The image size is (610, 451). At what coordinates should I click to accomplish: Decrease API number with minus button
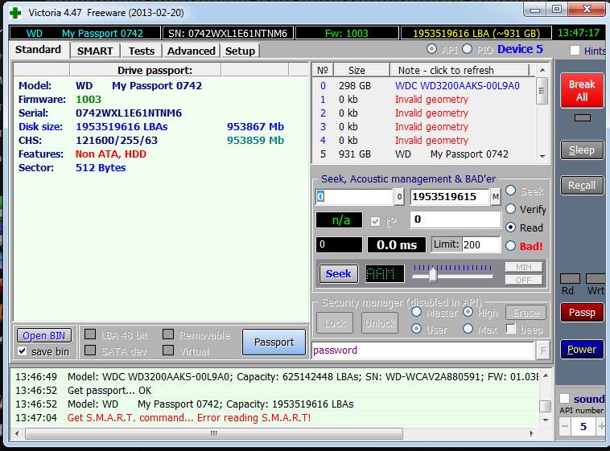[565, 427]
